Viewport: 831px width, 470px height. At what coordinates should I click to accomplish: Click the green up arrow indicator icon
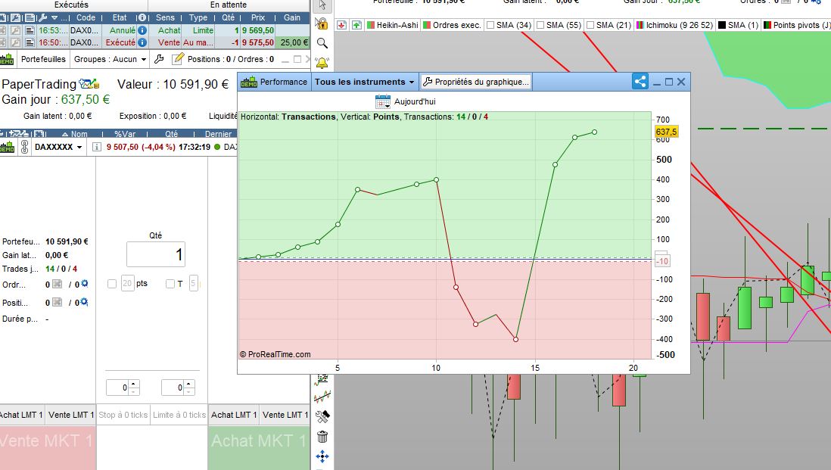pos(356,25)
